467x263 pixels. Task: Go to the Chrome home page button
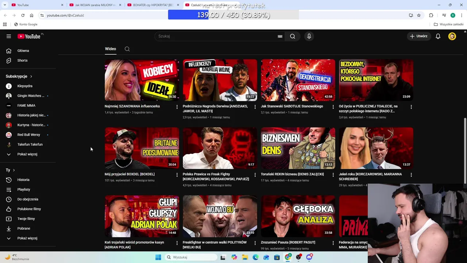coord(31,15)
